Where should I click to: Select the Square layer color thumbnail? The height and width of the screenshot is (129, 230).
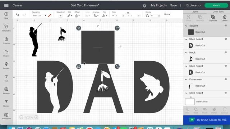click(191, 32)
